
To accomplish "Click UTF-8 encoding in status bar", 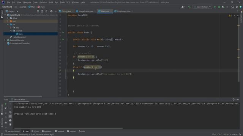I will click(226, 134).
